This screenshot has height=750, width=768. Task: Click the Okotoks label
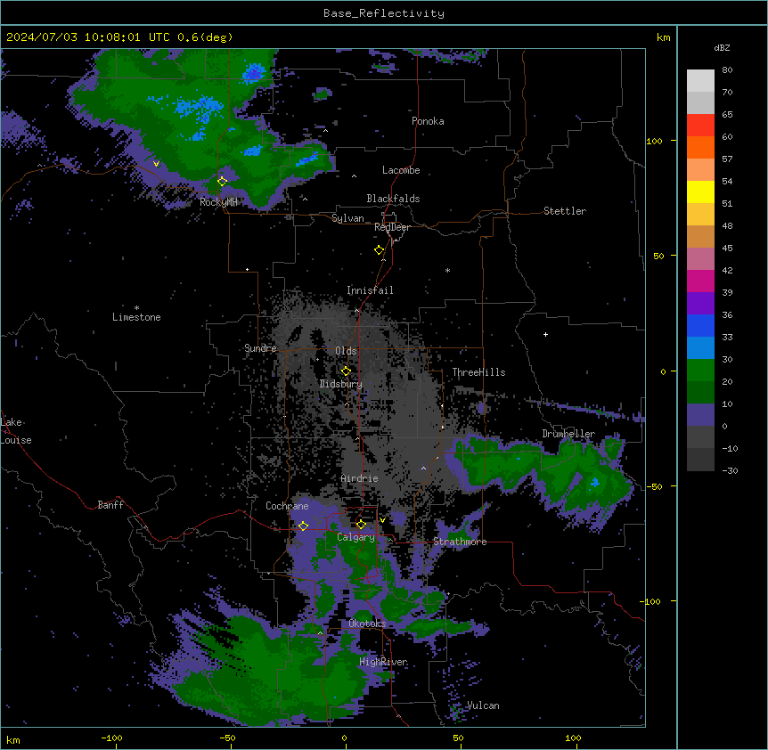click(367, 624)
